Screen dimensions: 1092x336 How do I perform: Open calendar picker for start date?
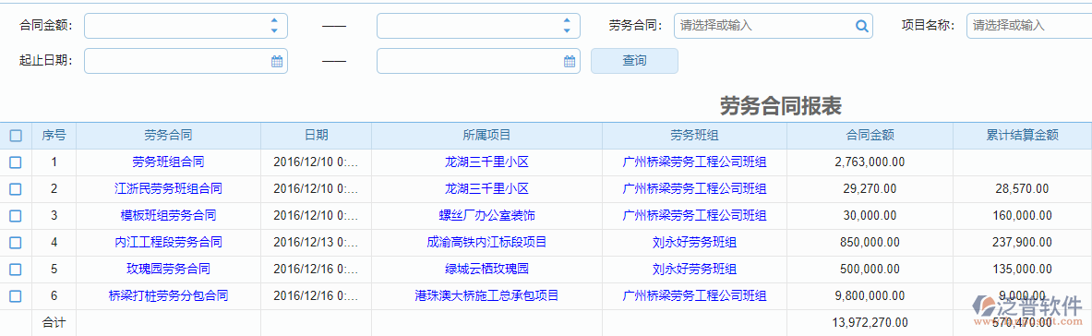click(x=277, y=61)
